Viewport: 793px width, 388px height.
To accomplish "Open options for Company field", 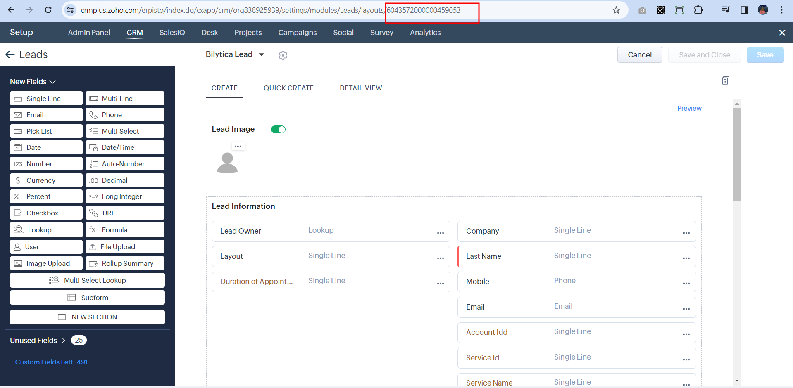I will tap(686, 233).
